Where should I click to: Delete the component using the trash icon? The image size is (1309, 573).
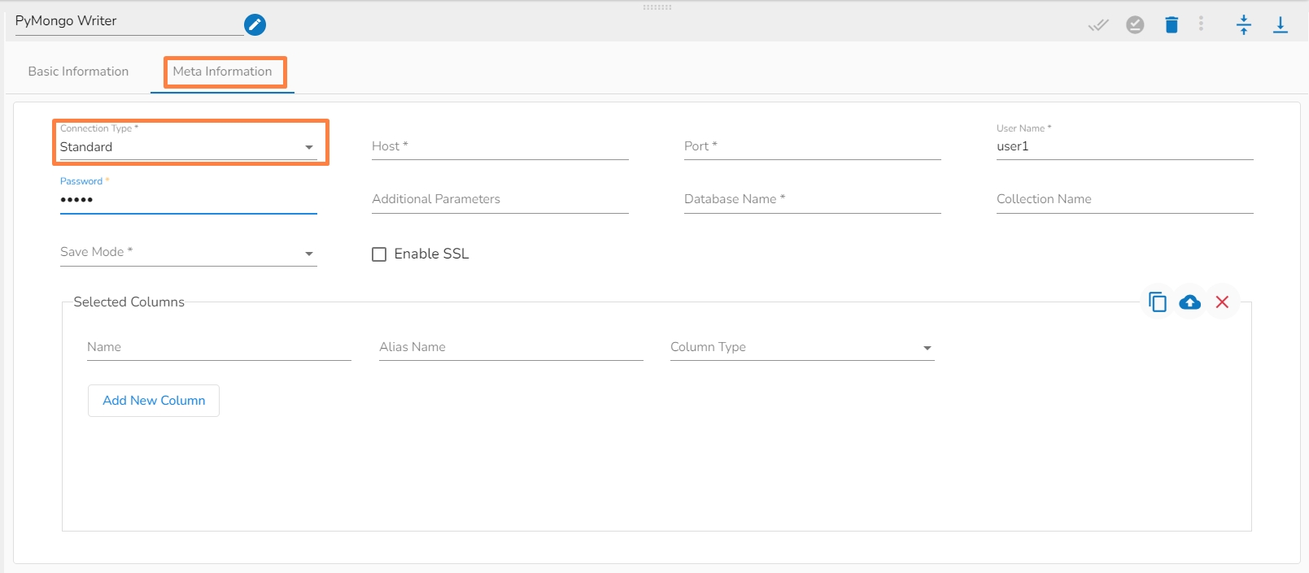click(1172, 25)
